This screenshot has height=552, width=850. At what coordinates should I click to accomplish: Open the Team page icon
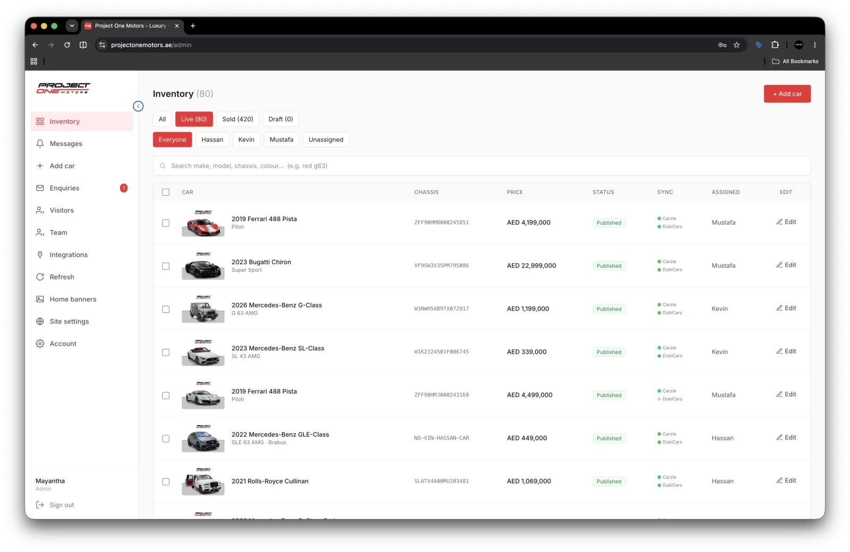(40, 233)
